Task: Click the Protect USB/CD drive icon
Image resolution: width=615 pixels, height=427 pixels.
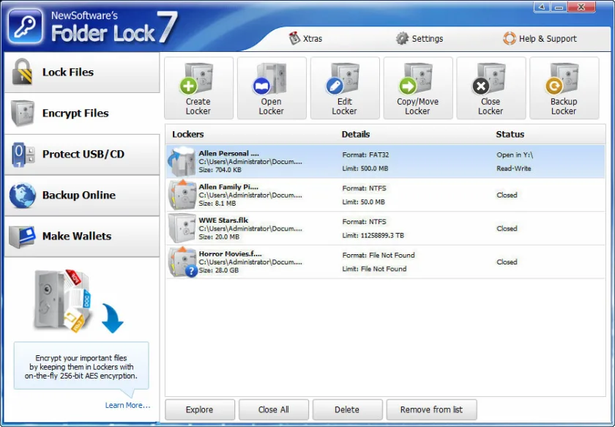Action: (23, 155)
